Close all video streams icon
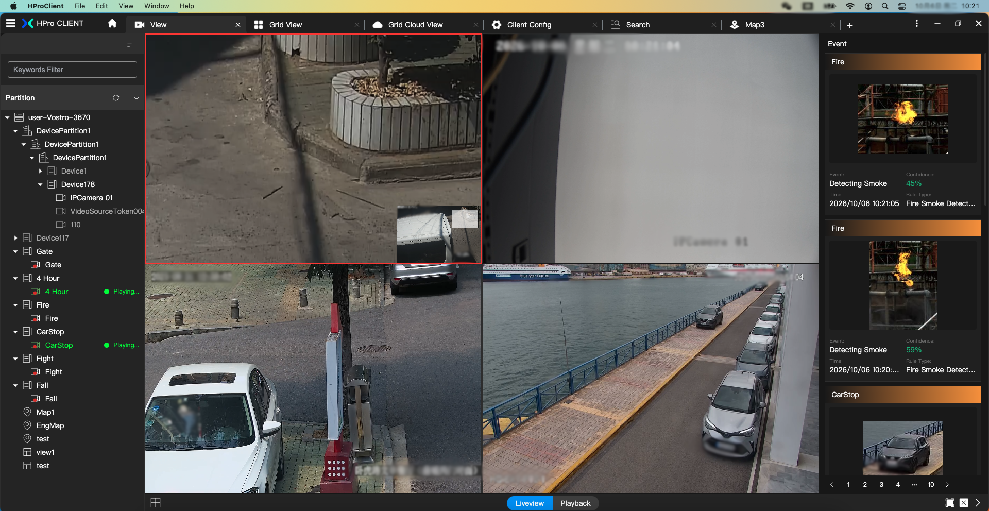The image size is (989, 511). click(x=964, y=503)
